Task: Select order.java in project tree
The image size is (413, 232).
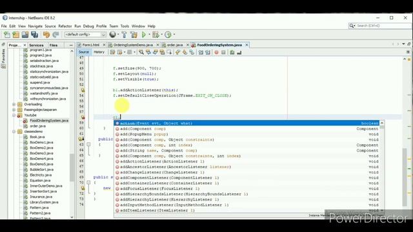Action: [37, 126]
